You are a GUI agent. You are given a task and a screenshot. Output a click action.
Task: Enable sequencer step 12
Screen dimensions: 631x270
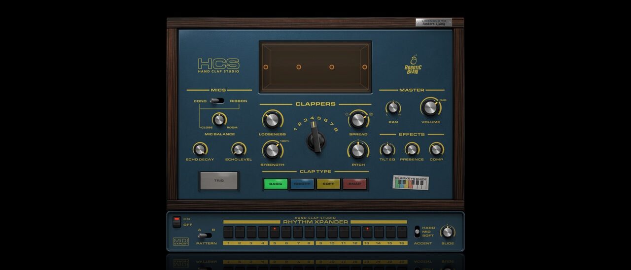tap(356, 232)
